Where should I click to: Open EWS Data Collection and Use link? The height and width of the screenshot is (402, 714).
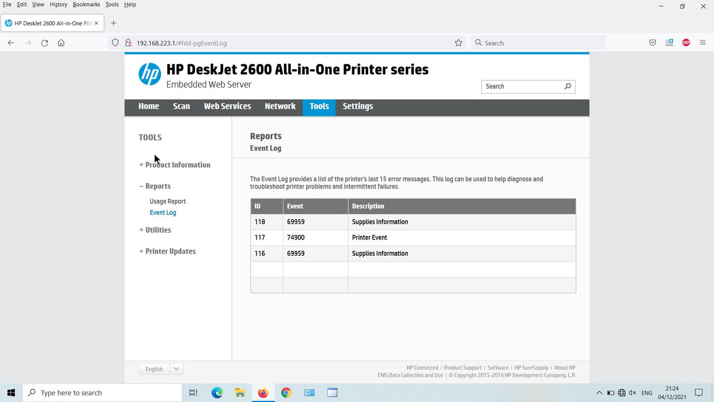click(411, 375)
